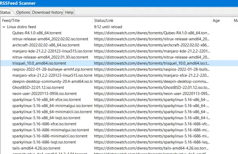
Task: Select archcraft-2022.02.02-x86_64.iso.torrent entry
Action: pos(46,45)
